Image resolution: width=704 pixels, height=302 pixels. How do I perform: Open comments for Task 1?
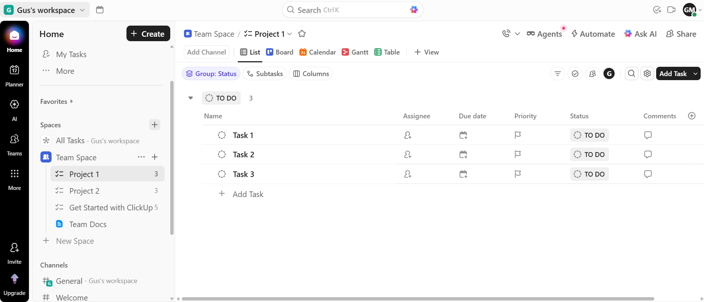648,135
